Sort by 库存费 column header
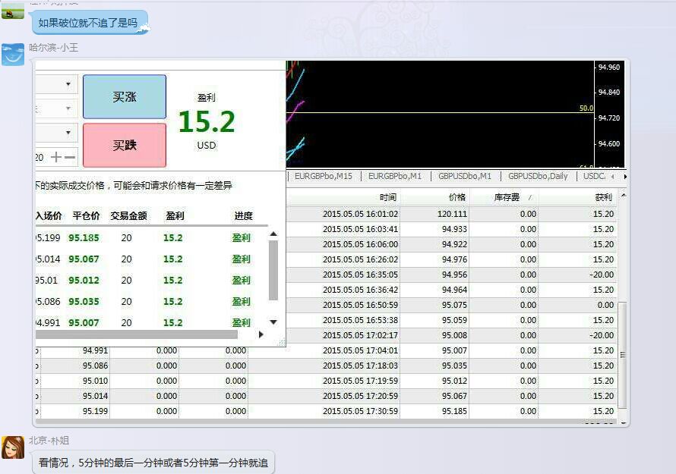 (x=503, y=197)
